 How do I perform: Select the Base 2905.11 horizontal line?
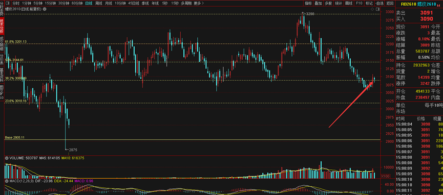tap(192, 139)
